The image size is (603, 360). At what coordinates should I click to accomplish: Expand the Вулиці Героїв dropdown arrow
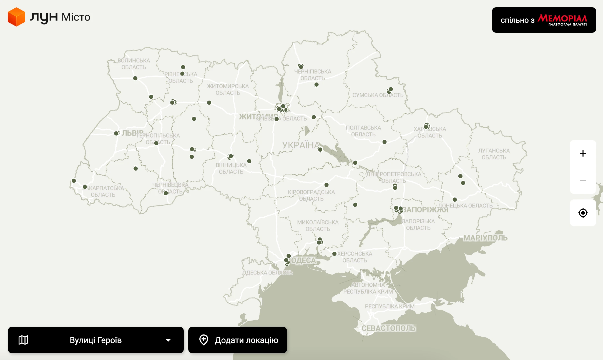coord(168,340)
